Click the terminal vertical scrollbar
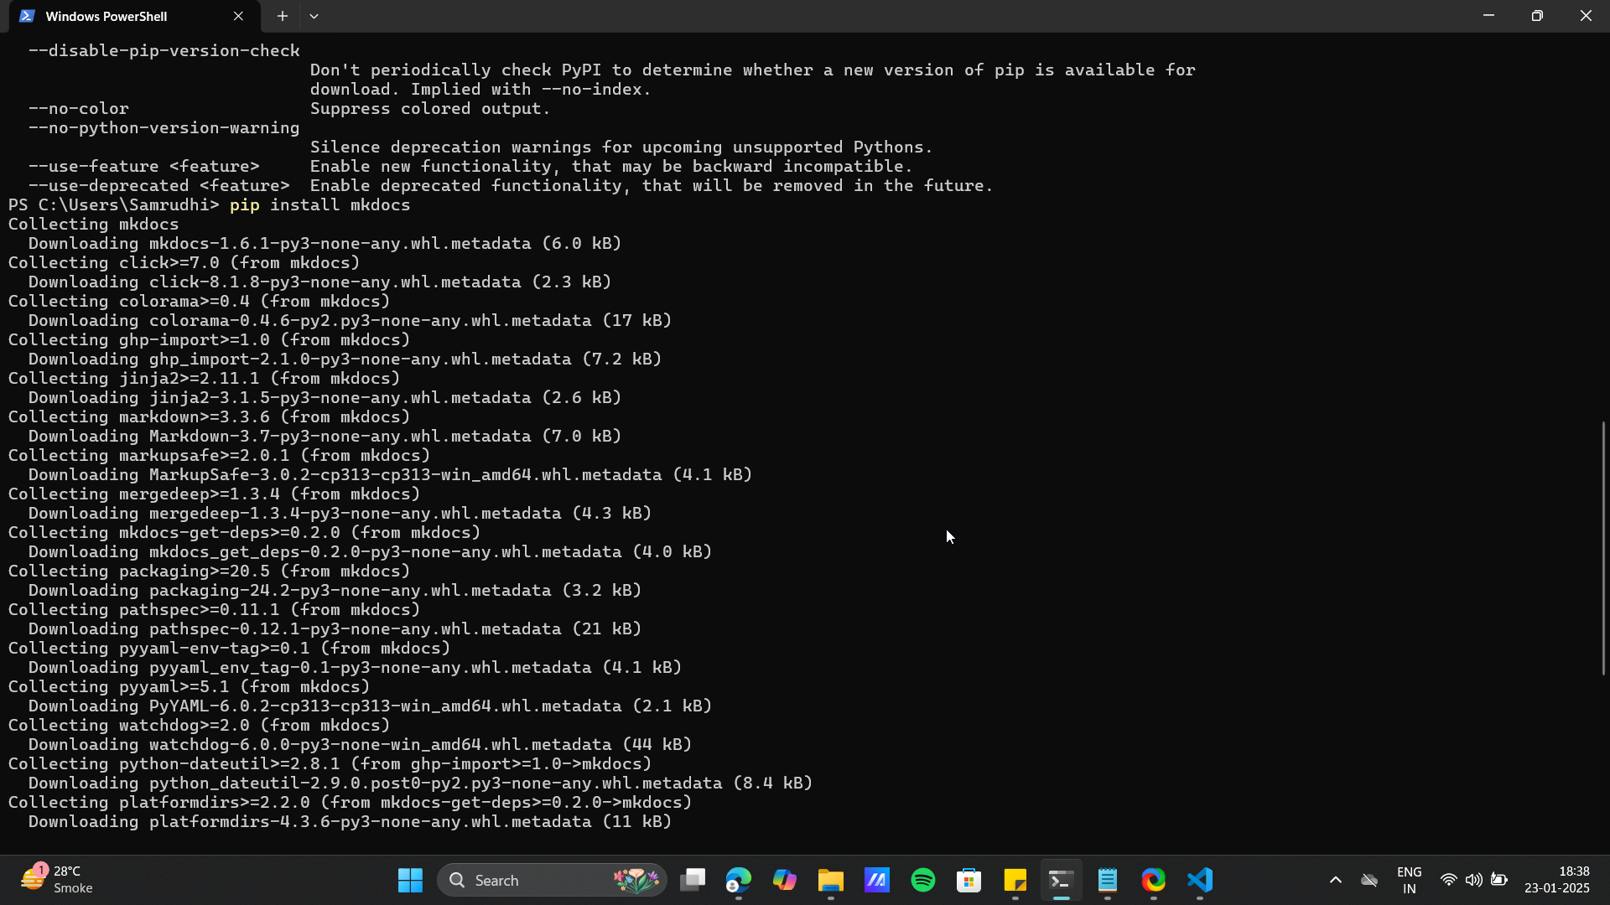The height and width of the screenshot is (905, 1610). (1603, 547)
